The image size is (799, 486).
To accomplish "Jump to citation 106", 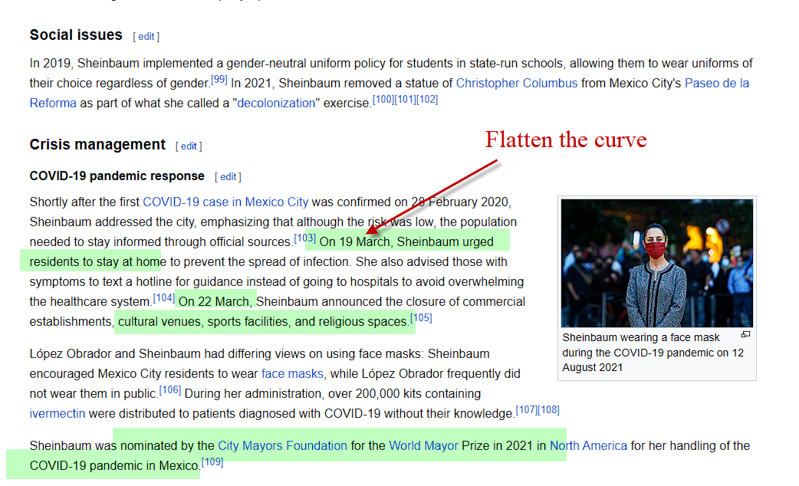I will pyautogui.click(x=170, y=390).
